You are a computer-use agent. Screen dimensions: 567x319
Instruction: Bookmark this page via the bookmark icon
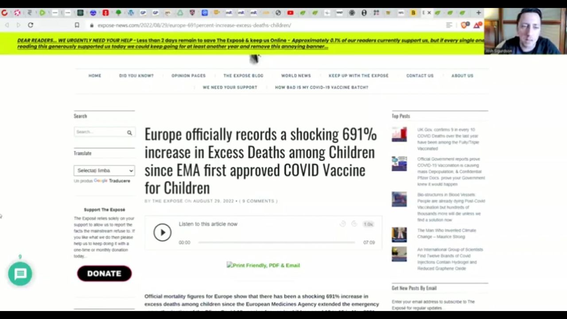pyautogui.click(x=77, y=25)
